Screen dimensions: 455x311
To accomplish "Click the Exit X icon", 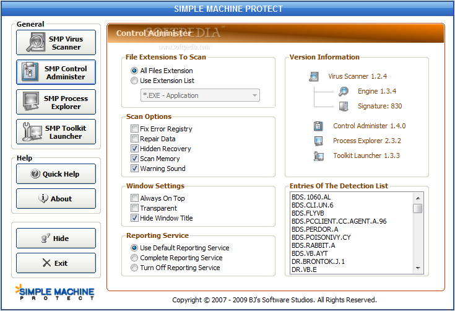I will click(46, 263).
